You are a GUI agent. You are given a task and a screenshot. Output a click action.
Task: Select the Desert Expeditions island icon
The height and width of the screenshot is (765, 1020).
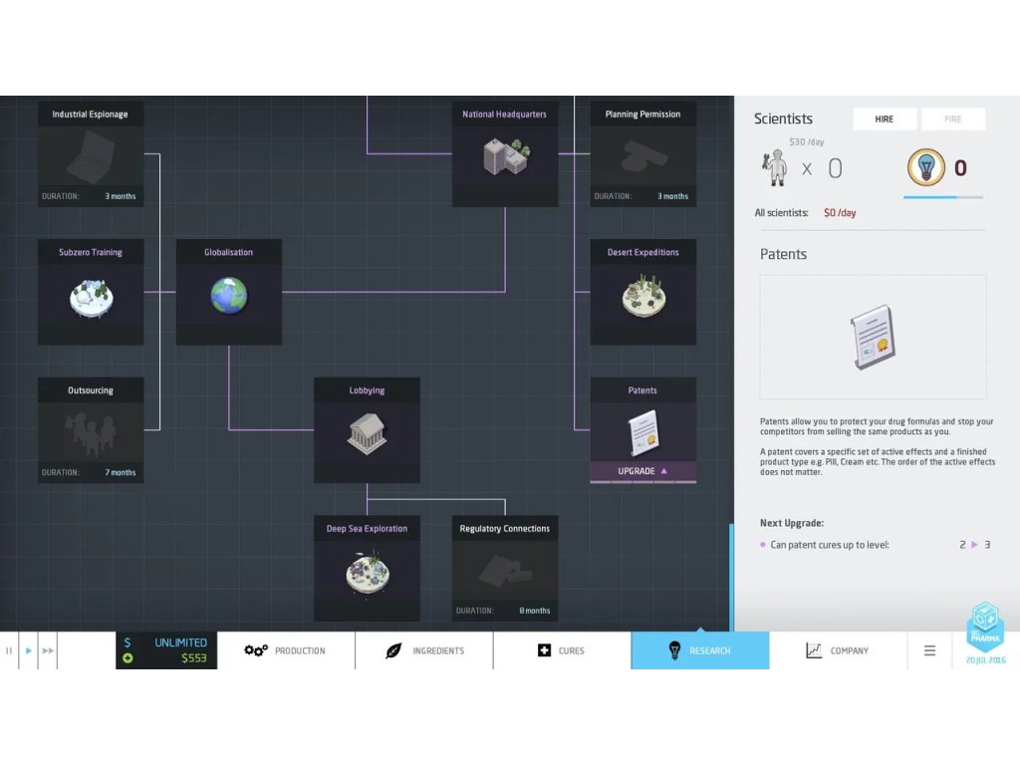[x=642, y=296]
